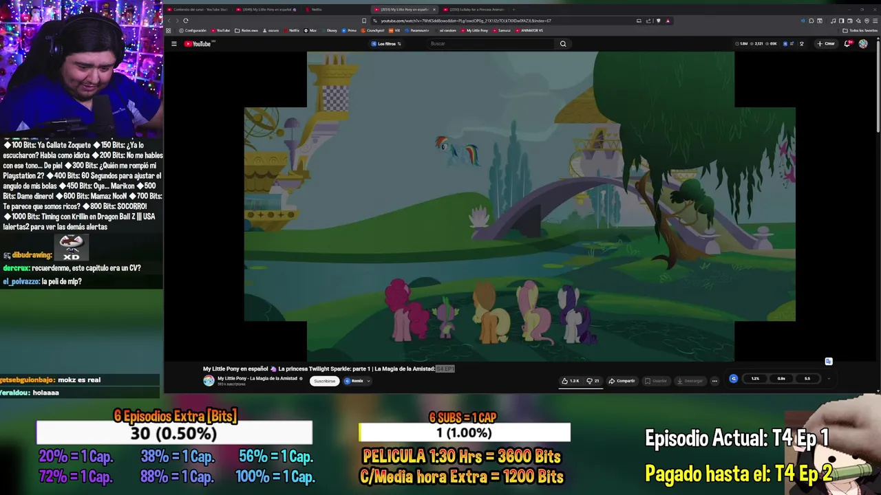
Task: Open Crunchyroll bookmark
Action: pyautogui.click(x=373, y=30)
